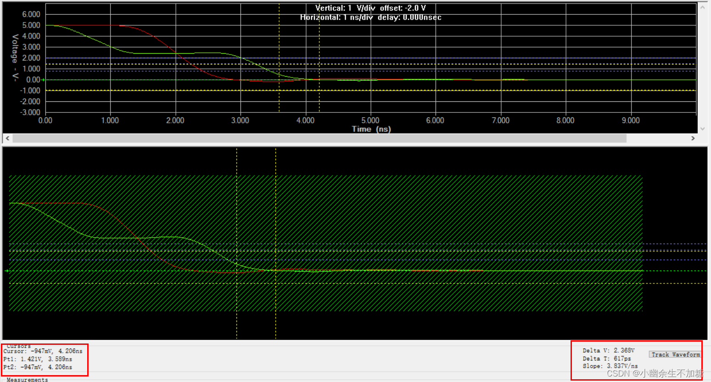Click the 6.000 voltage axis tick label
The width and height of the screenshot is (711, 382).
click(x=31, y=14)
